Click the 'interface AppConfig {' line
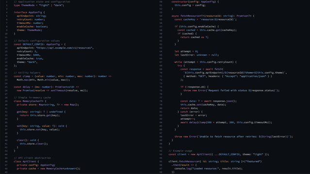This screenshot has width=310, height=174. [29, 13]
